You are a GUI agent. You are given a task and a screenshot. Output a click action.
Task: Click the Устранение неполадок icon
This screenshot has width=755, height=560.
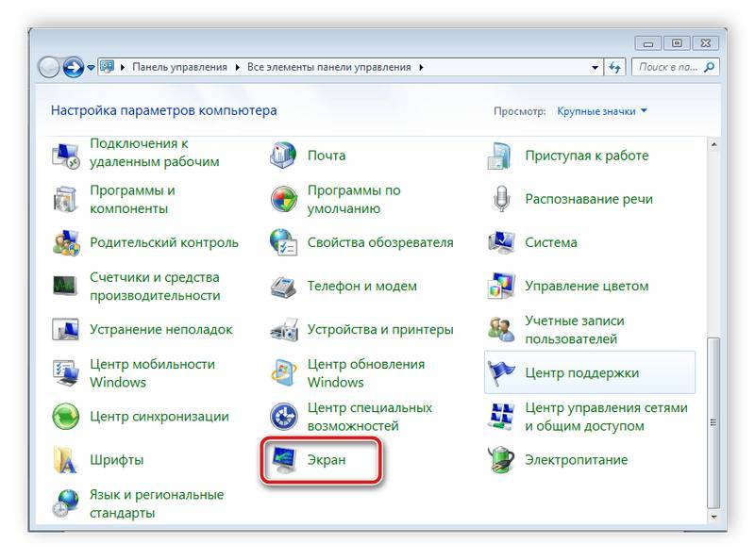(x=65, y=330)
